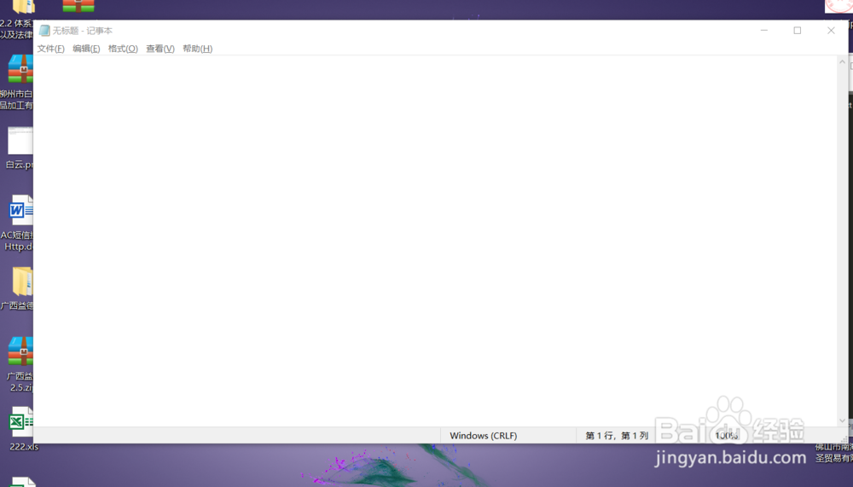The width and height of the screenshot is (853, 487).
Task: Select the 222.xls Excel file on desktop
Action: [22, 429]
